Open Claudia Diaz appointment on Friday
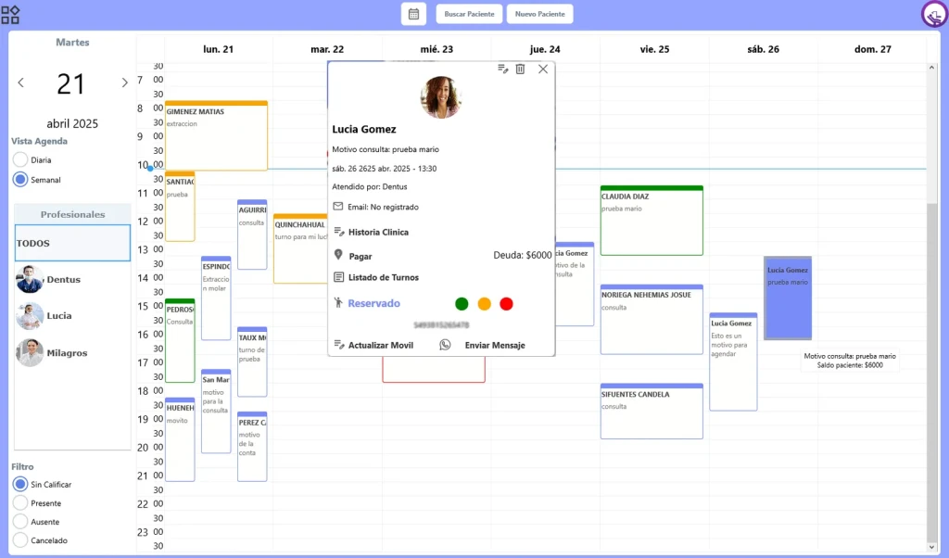The width and height of the screenshot is (949, 558). (x=651, y=221)
